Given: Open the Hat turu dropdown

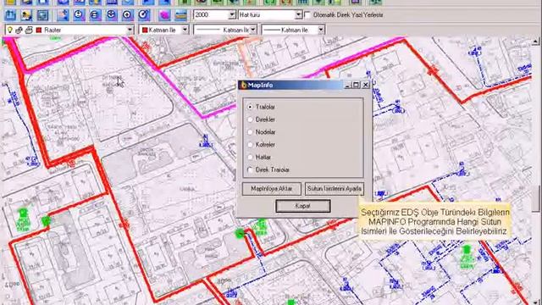Looking at the screenshot, I should pos(299,15).
